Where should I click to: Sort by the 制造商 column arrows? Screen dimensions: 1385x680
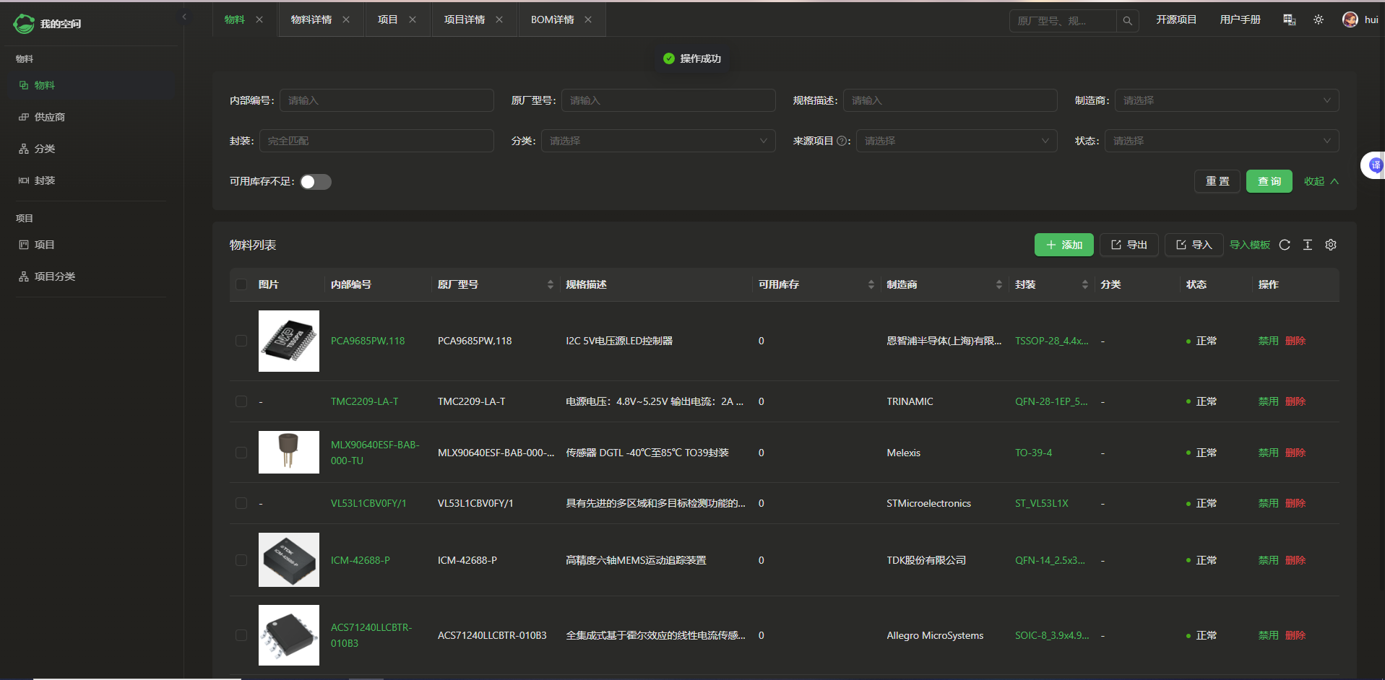[999, 284]
